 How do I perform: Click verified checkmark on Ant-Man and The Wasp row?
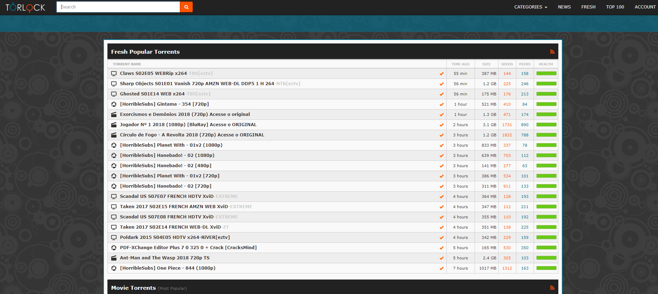[441, 258]
